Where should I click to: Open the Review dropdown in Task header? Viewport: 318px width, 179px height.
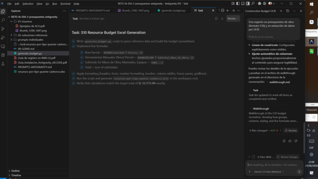coord(233,19)
